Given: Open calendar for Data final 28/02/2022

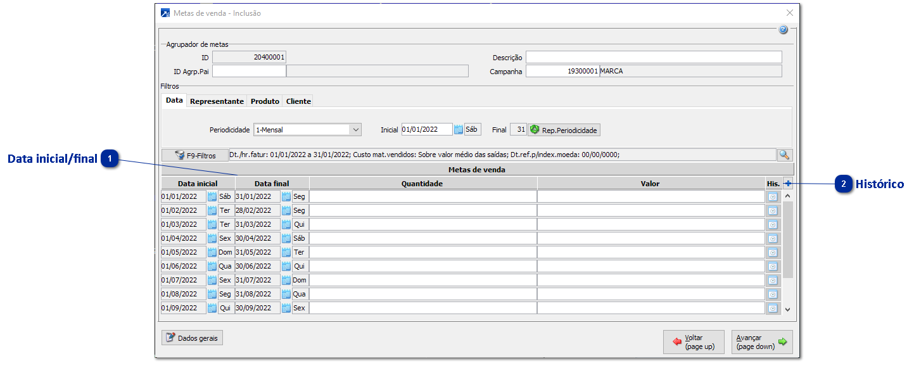Looking at the screenshot, I should click(x=286, y=211).
